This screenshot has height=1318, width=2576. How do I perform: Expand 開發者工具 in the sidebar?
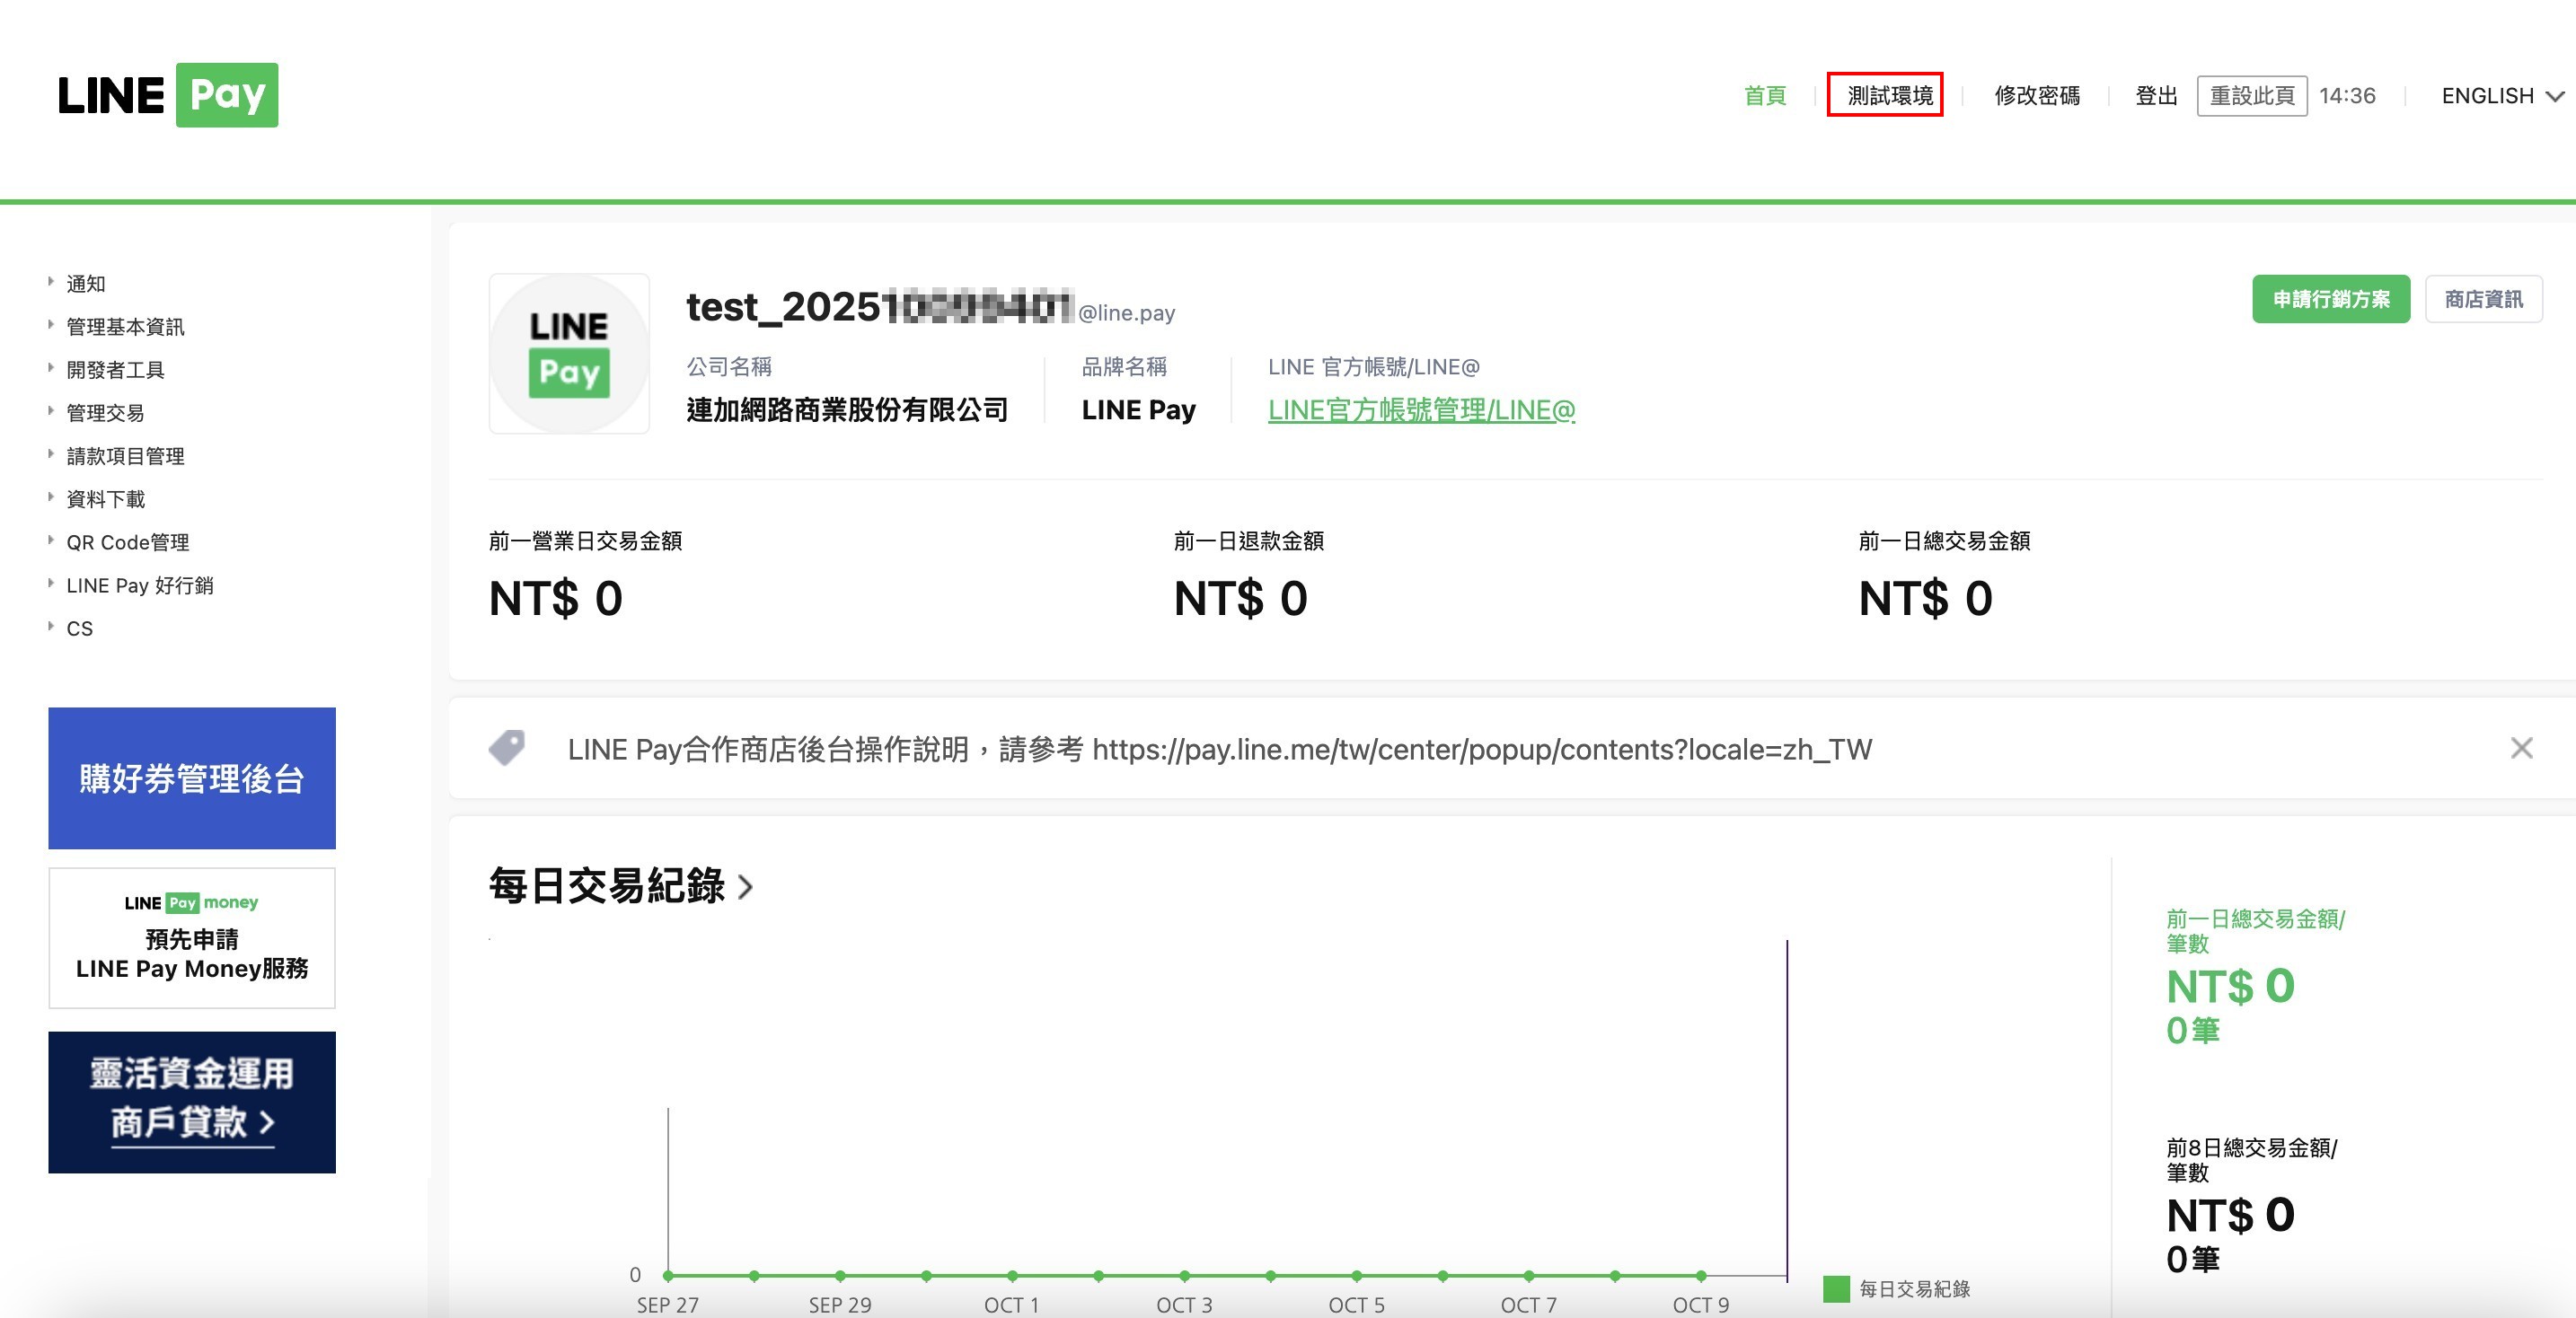coord(115,370)
